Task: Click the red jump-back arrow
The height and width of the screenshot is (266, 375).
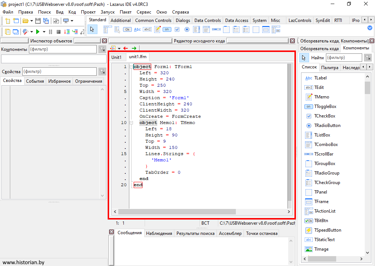Action: point(126,48)
